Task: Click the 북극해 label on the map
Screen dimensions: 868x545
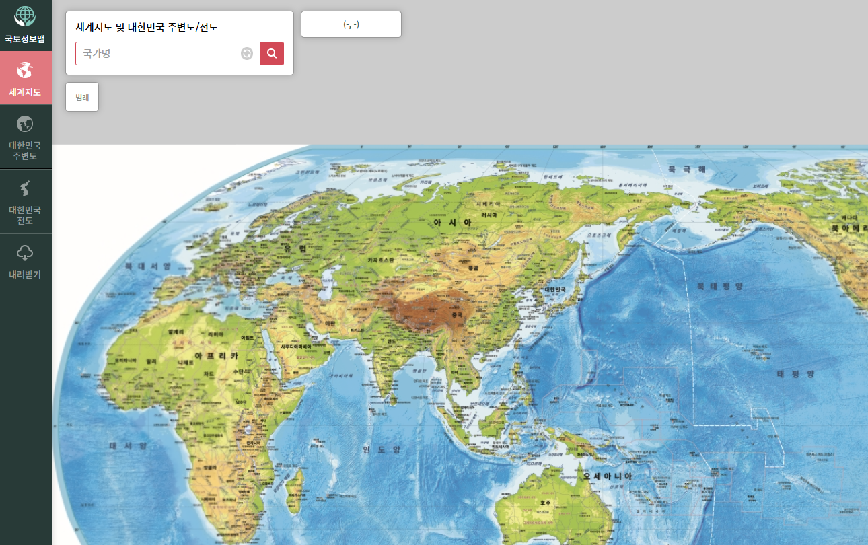Action: click(x=687, y=169)
